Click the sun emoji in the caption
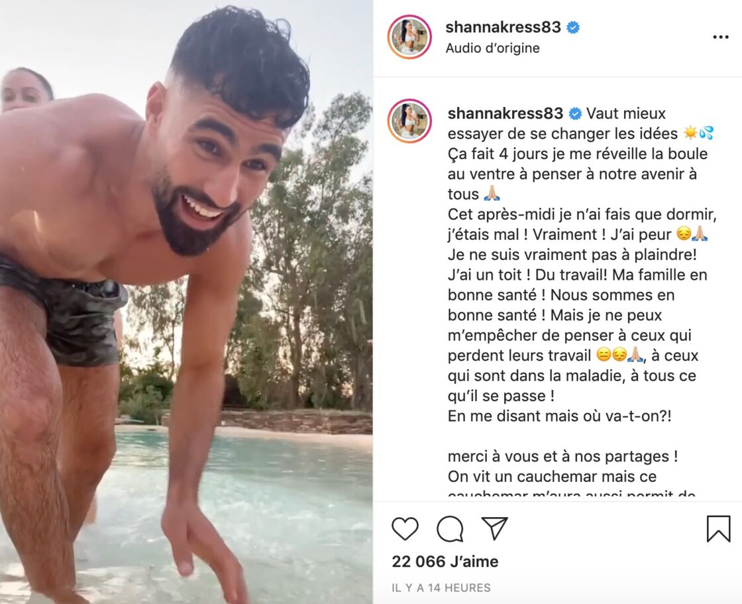The height and width of the screenshot is (604, 742). 690,133
